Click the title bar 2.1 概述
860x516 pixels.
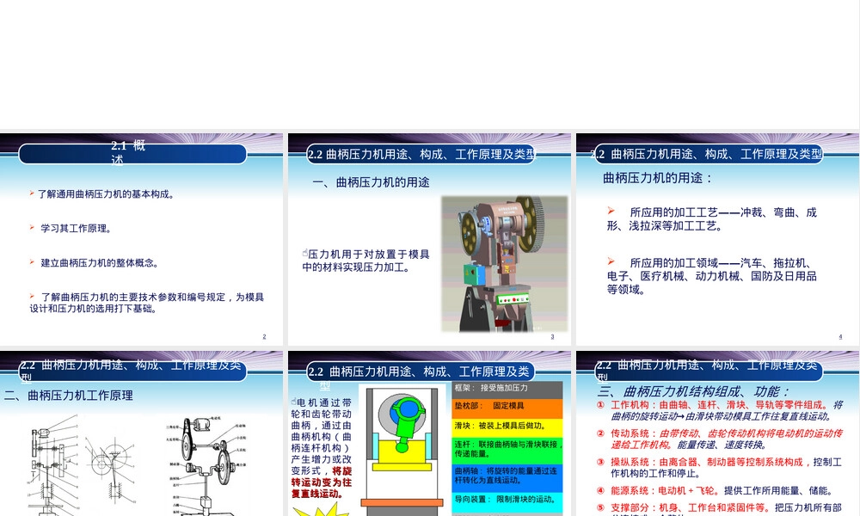point(132,153)
